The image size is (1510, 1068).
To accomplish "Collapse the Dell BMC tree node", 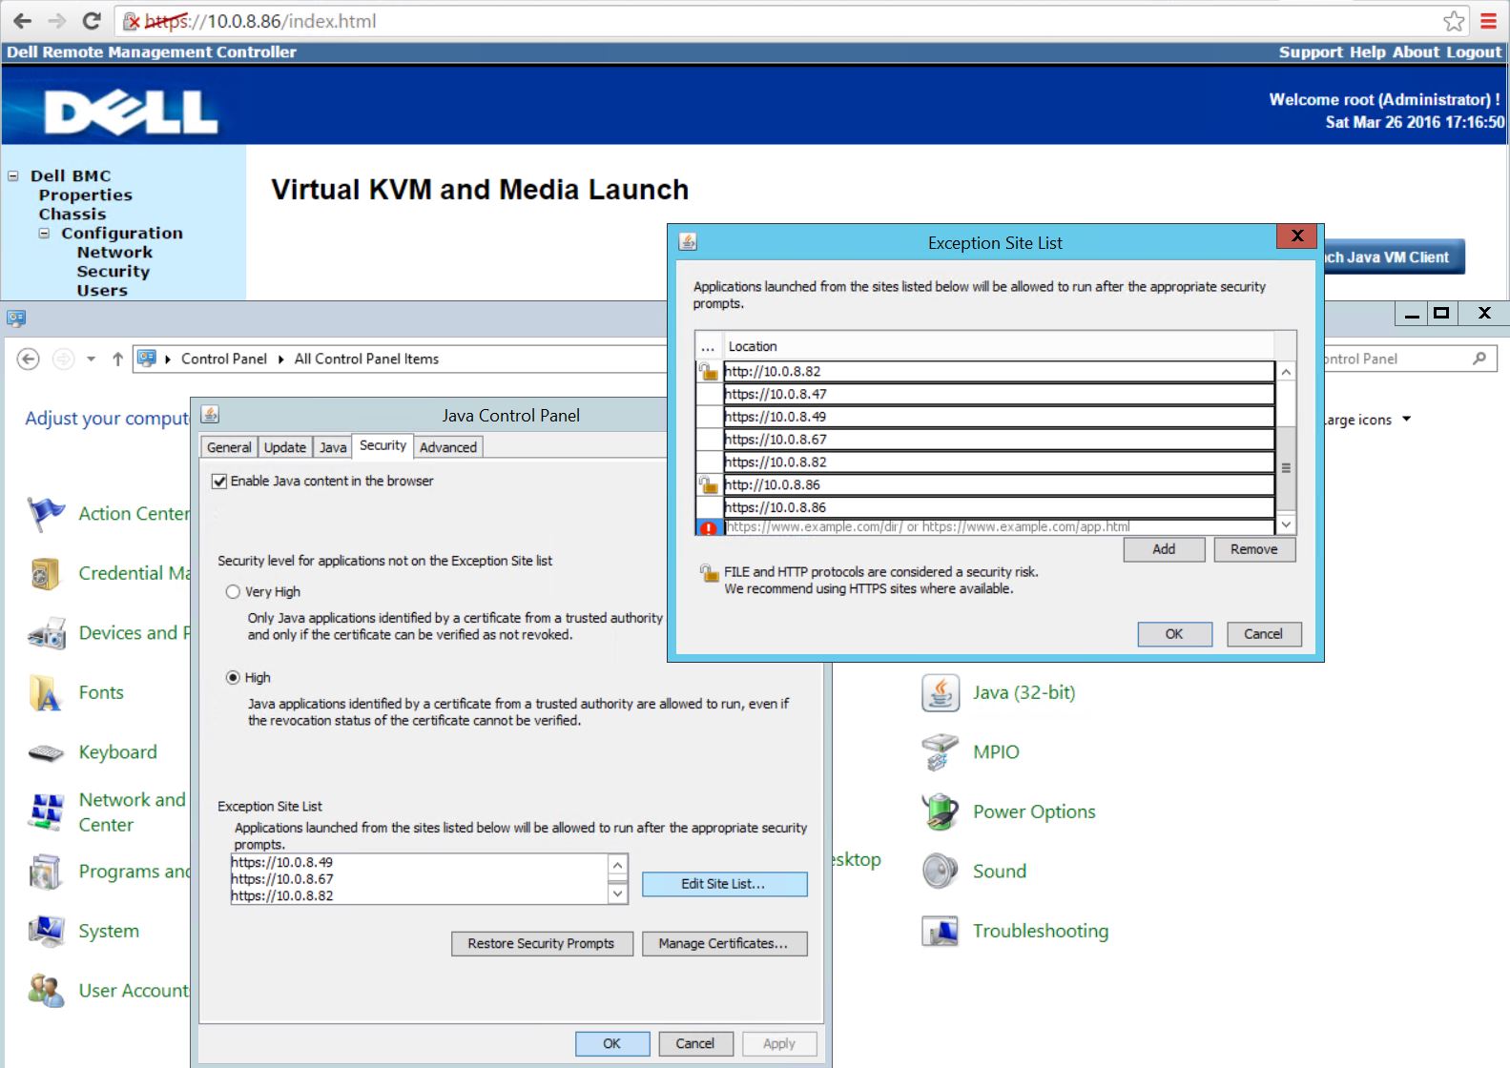I will pyautogui.click(x=13, y=175).
